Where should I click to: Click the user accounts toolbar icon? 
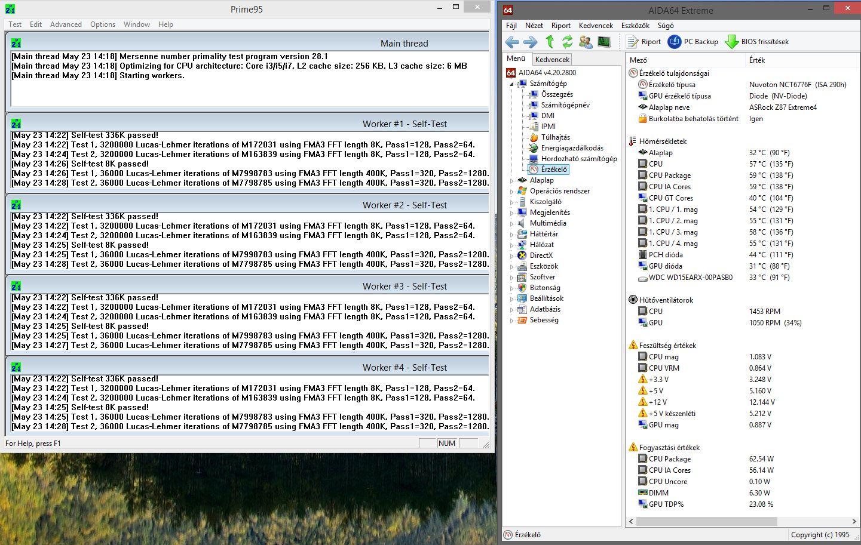(586, 42)
